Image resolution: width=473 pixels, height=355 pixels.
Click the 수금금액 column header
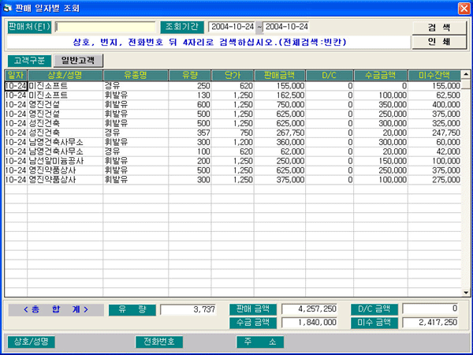click(381, 76)
